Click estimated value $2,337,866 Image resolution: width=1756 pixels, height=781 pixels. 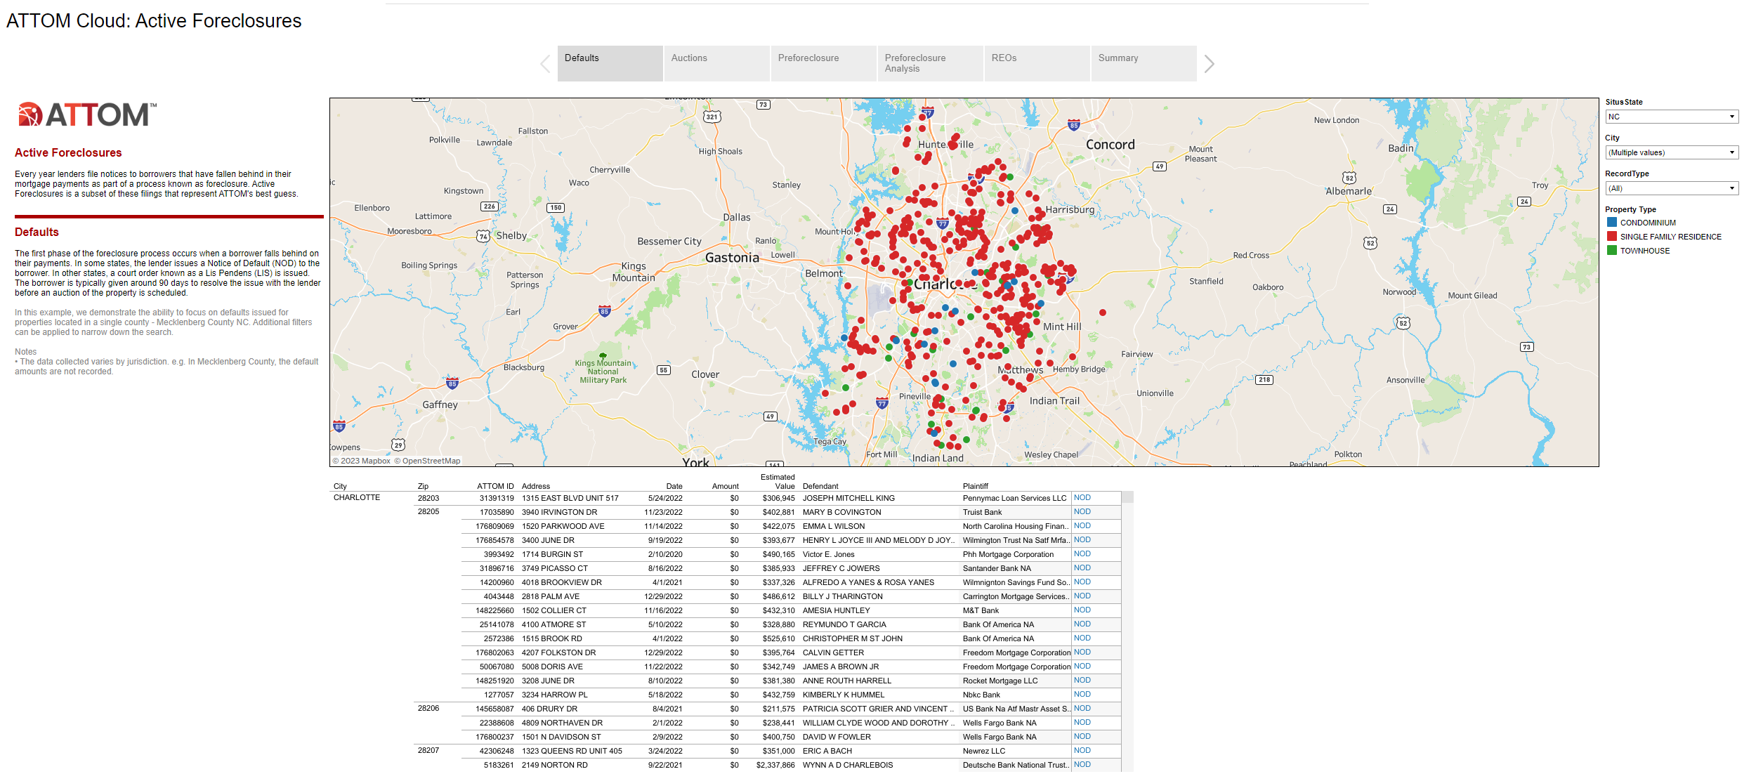pos(775,765)
